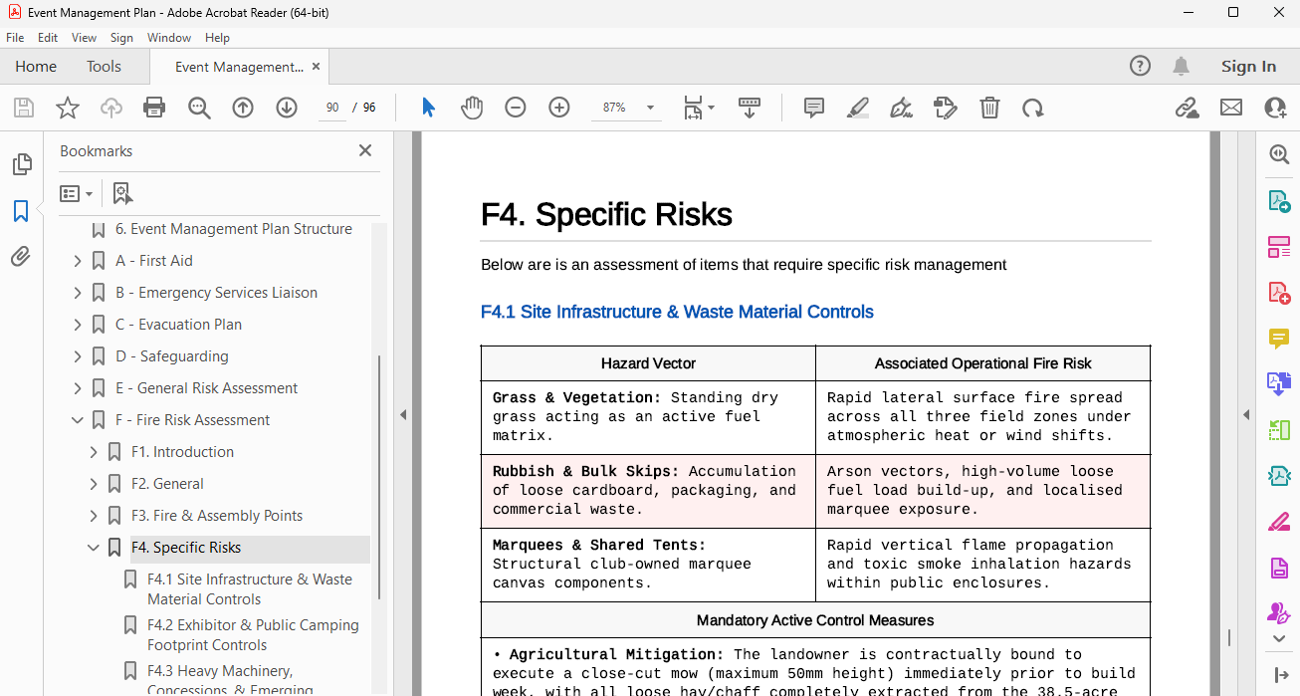Screen dimensions: 1300x696
Task: Open Help question mark icon
Action: (x=1140, y=66)
